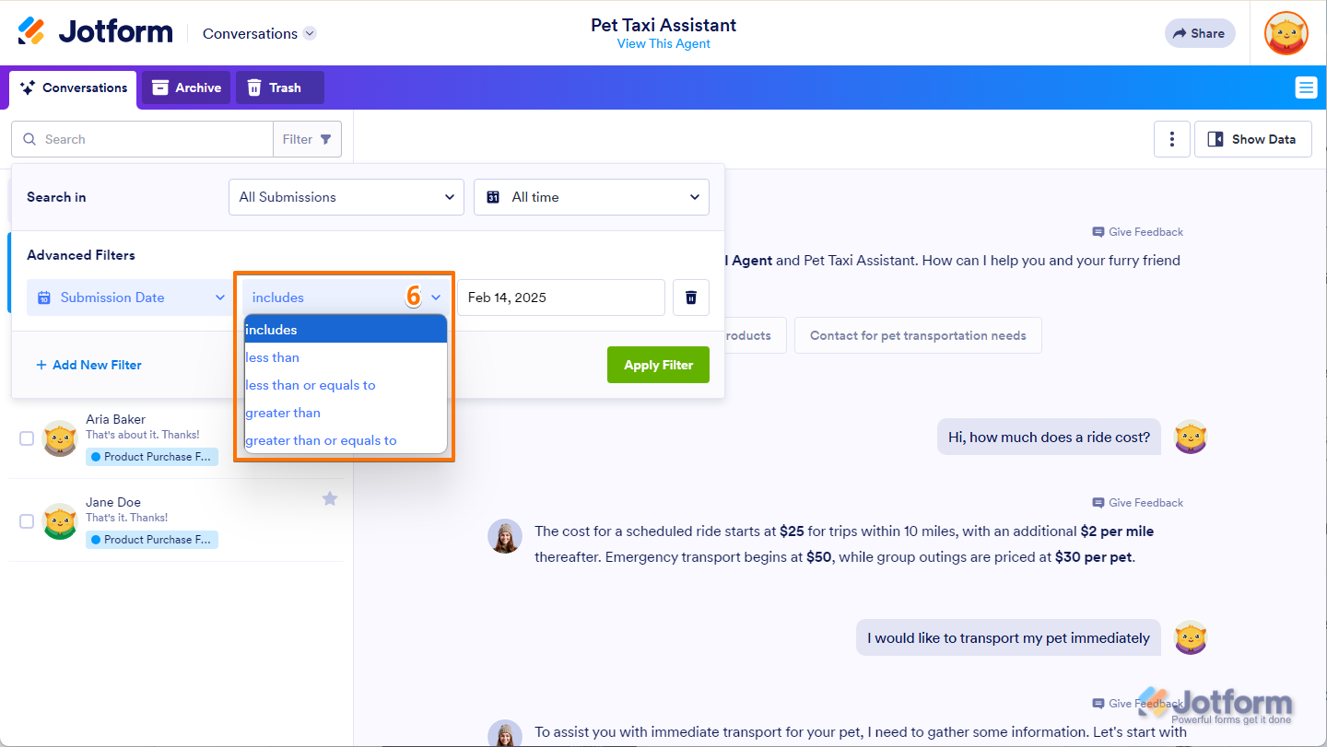Choose 'greater than' from the operator list
Screen dimensions: 1327x747
pos(283,413)
